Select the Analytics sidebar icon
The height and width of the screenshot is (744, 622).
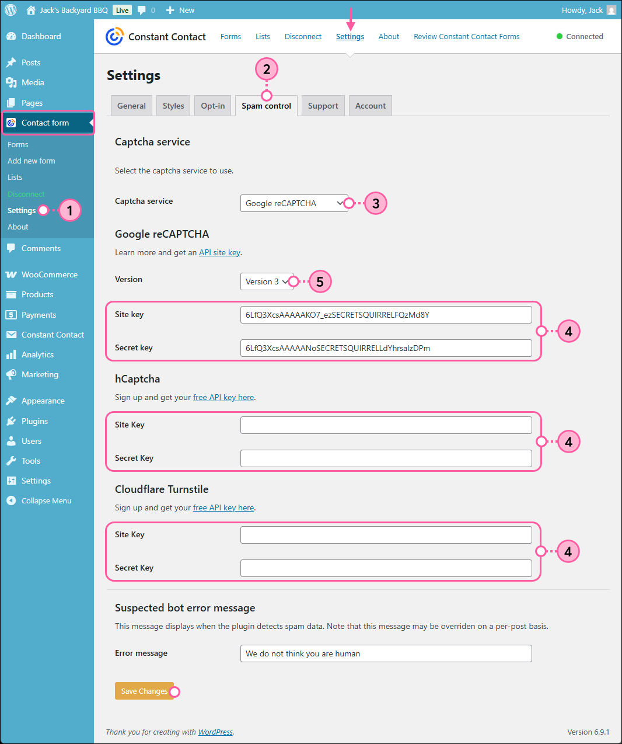pos(12,354)
